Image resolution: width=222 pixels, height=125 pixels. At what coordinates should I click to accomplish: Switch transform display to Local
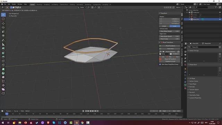pyautogui.click(x=175, y=26)
